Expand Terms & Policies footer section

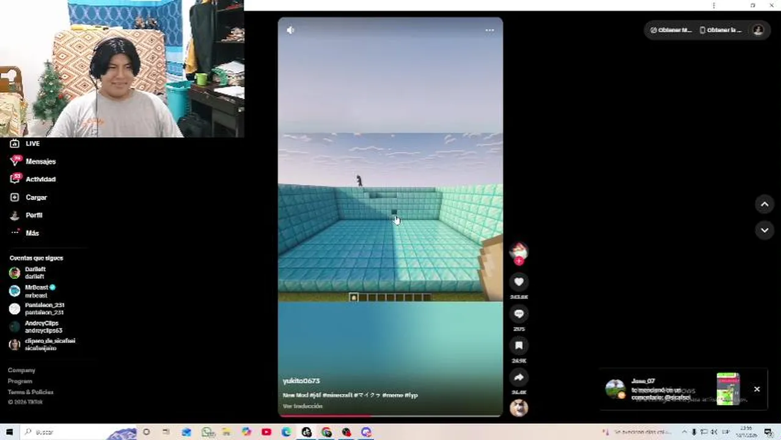pos(31,392)
